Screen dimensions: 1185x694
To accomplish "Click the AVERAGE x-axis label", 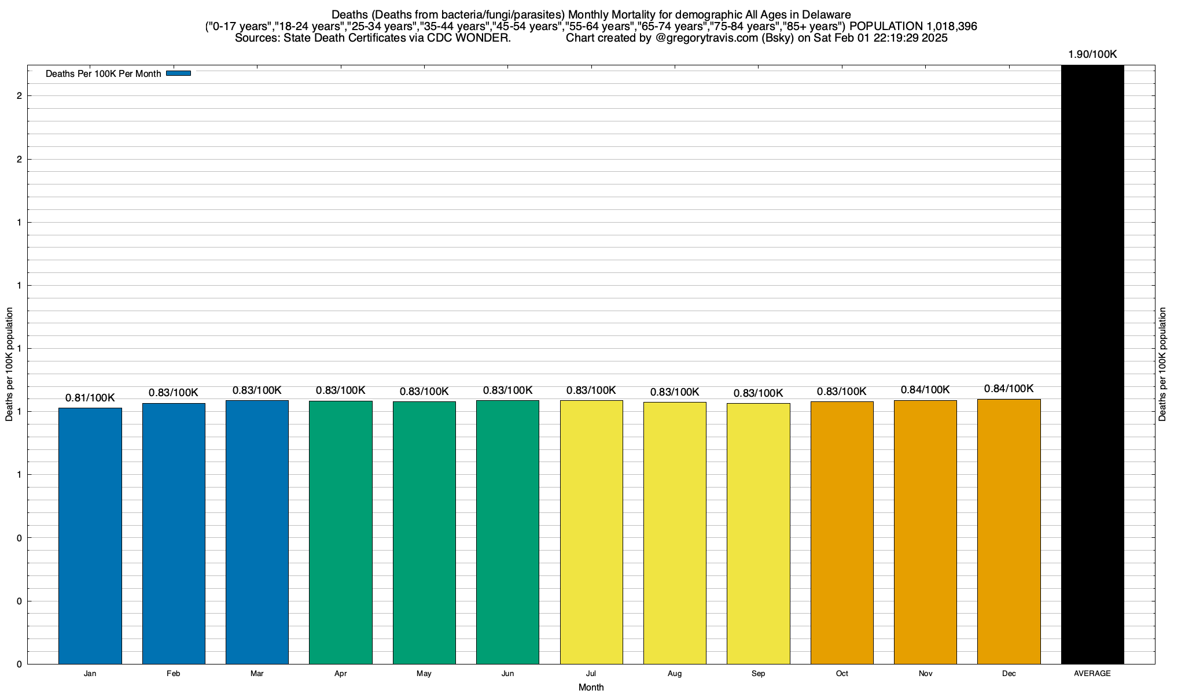I will coord(1092,674).
